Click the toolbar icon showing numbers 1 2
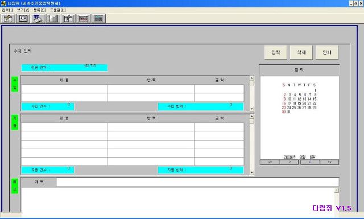This screenshot has height=219, width=364. tap(23, 19)
